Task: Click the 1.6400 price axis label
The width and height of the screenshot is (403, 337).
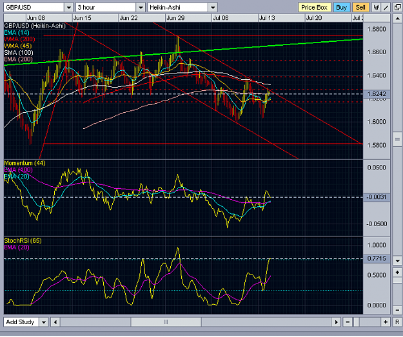Action: point(377,75)
